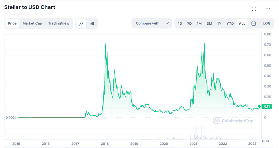Open the calendar date range picker
The image size is (279, 148).
(254, 23)
